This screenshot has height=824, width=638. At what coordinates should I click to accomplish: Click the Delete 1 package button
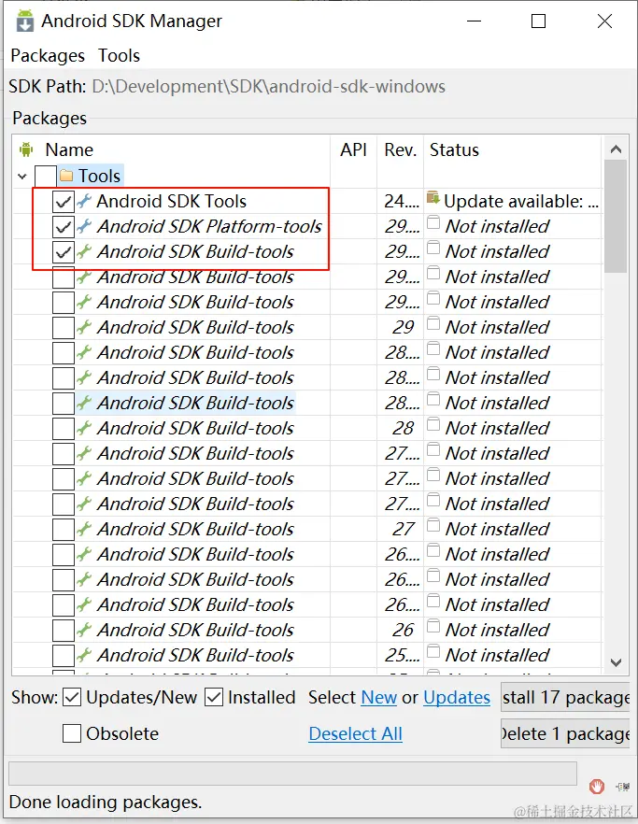565,733
